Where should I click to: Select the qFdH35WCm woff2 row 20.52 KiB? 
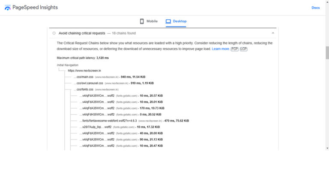point(120,115)
